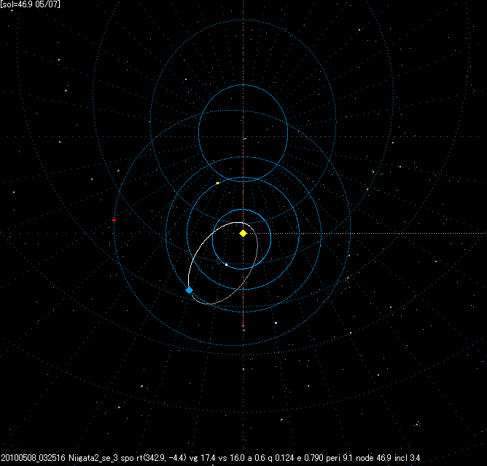Select the white elliptical meteor orbit
Viewport: 487px width, 466px height.
point(222,263)
